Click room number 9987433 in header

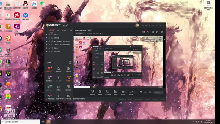pos(96,33)
